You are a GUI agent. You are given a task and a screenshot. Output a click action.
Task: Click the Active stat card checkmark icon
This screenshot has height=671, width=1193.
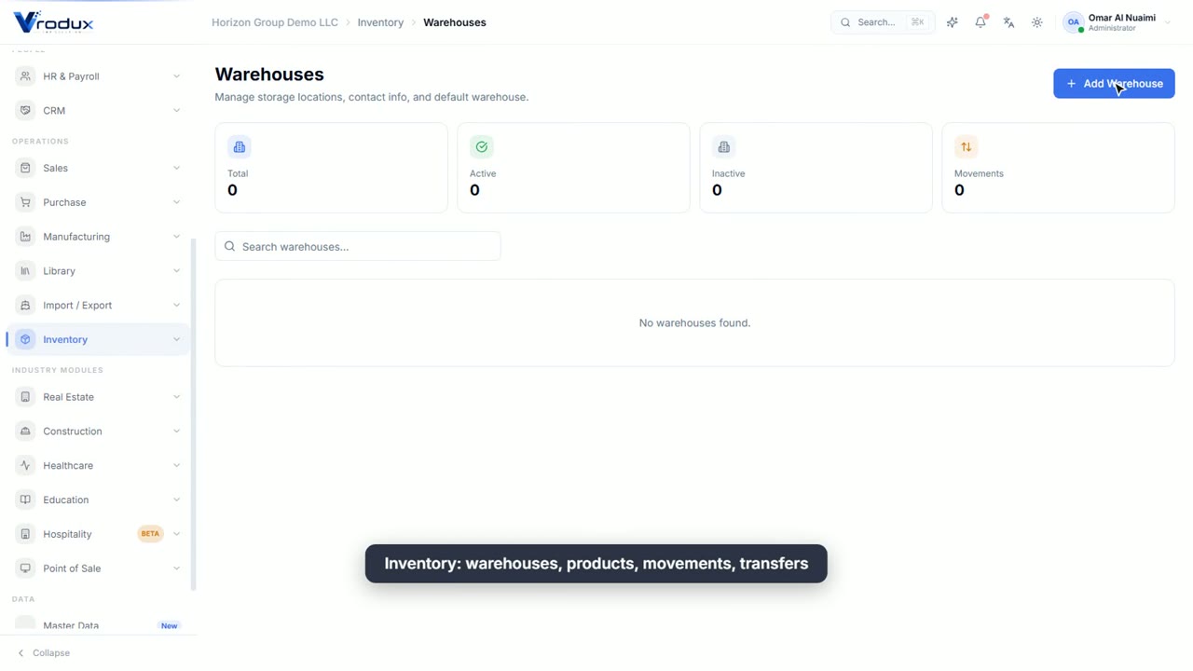[x=482, y=147]
